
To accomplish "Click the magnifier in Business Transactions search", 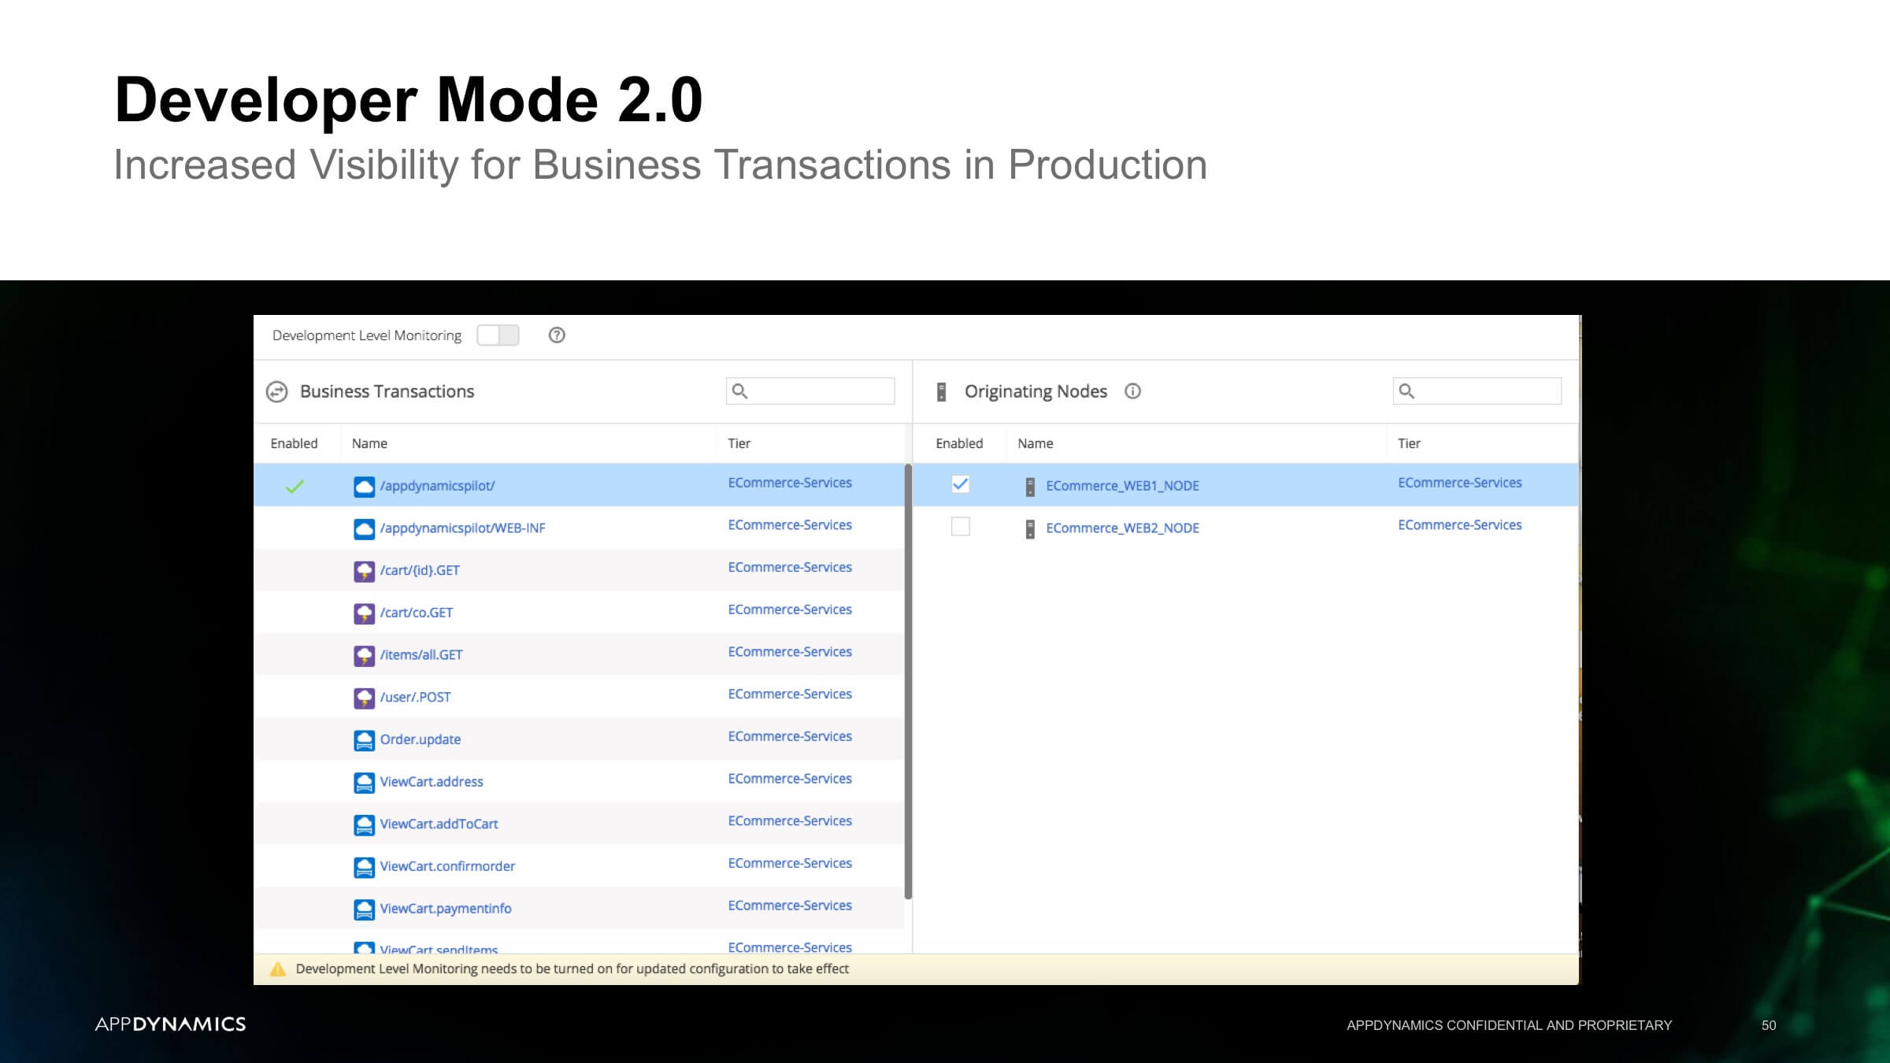I will 739,391.
